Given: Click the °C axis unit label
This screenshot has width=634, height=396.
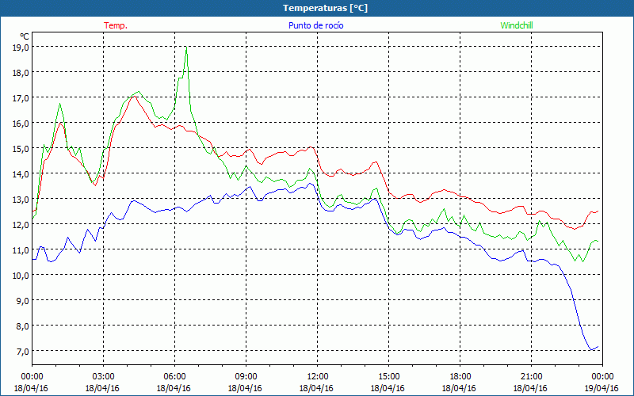Looking at the screenshot, I should 25,36.
